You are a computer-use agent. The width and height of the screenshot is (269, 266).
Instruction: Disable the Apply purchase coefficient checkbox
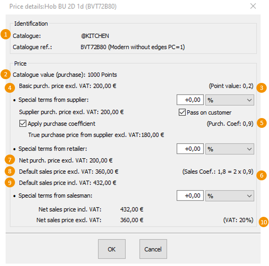22,124
